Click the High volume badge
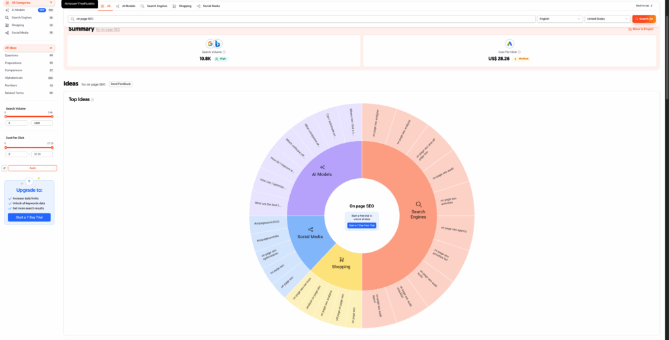Viewport: 669px width, 340px height. (x=221, y=59)
